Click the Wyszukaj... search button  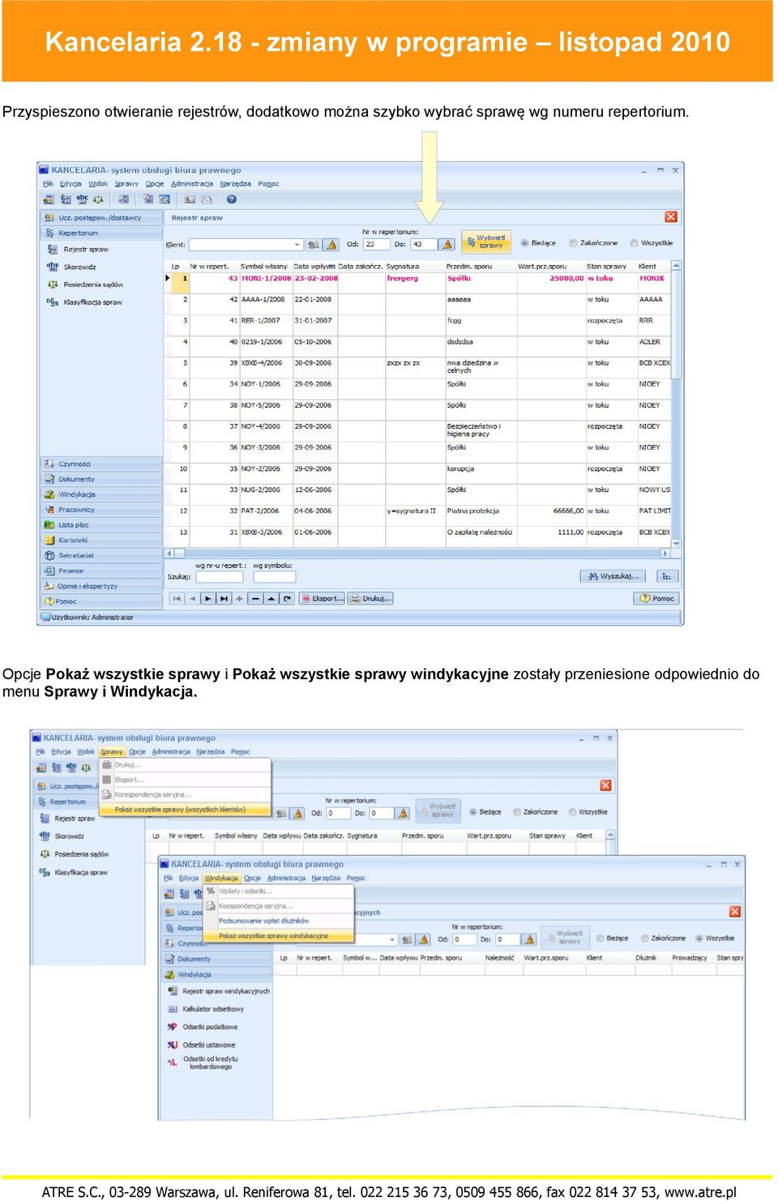coord(613,576)
